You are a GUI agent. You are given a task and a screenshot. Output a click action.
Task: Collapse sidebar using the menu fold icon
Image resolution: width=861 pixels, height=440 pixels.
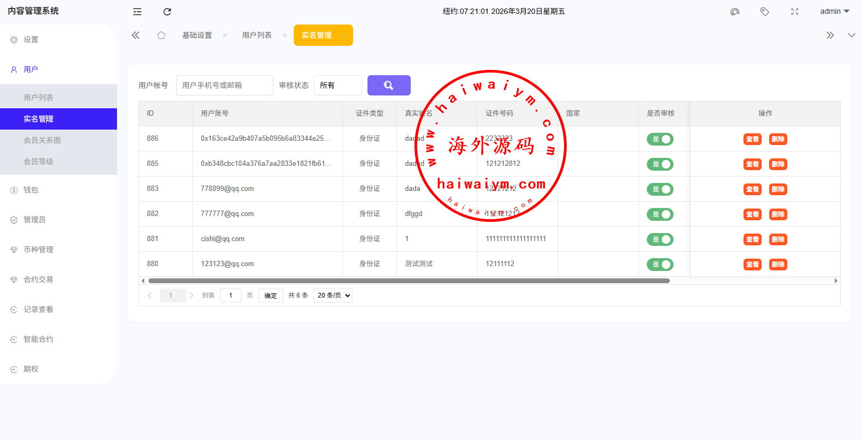137,12
